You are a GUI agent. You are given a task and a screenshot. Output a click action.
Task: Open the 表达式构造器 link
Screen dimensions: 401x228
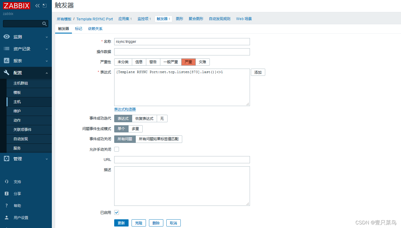[125, 109]
